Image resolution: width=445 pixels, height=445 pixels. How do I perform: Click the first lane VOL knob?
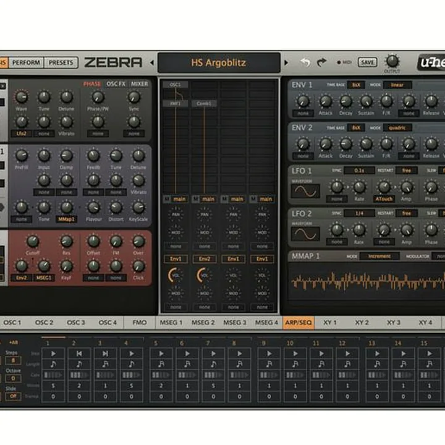coord(176,275)
